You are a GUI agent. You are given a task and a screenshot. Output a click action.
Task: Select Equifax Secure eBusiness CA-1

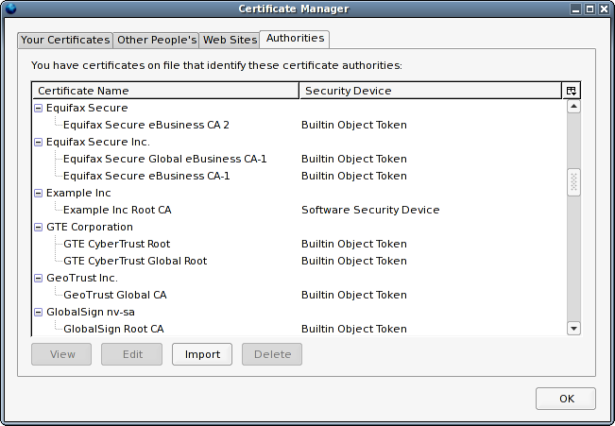[x=146, y=176]
